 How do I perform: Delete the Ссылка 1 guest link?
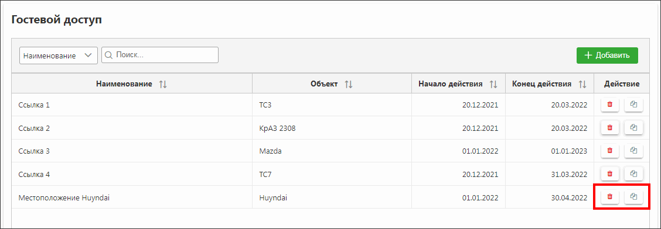point(609,105)
